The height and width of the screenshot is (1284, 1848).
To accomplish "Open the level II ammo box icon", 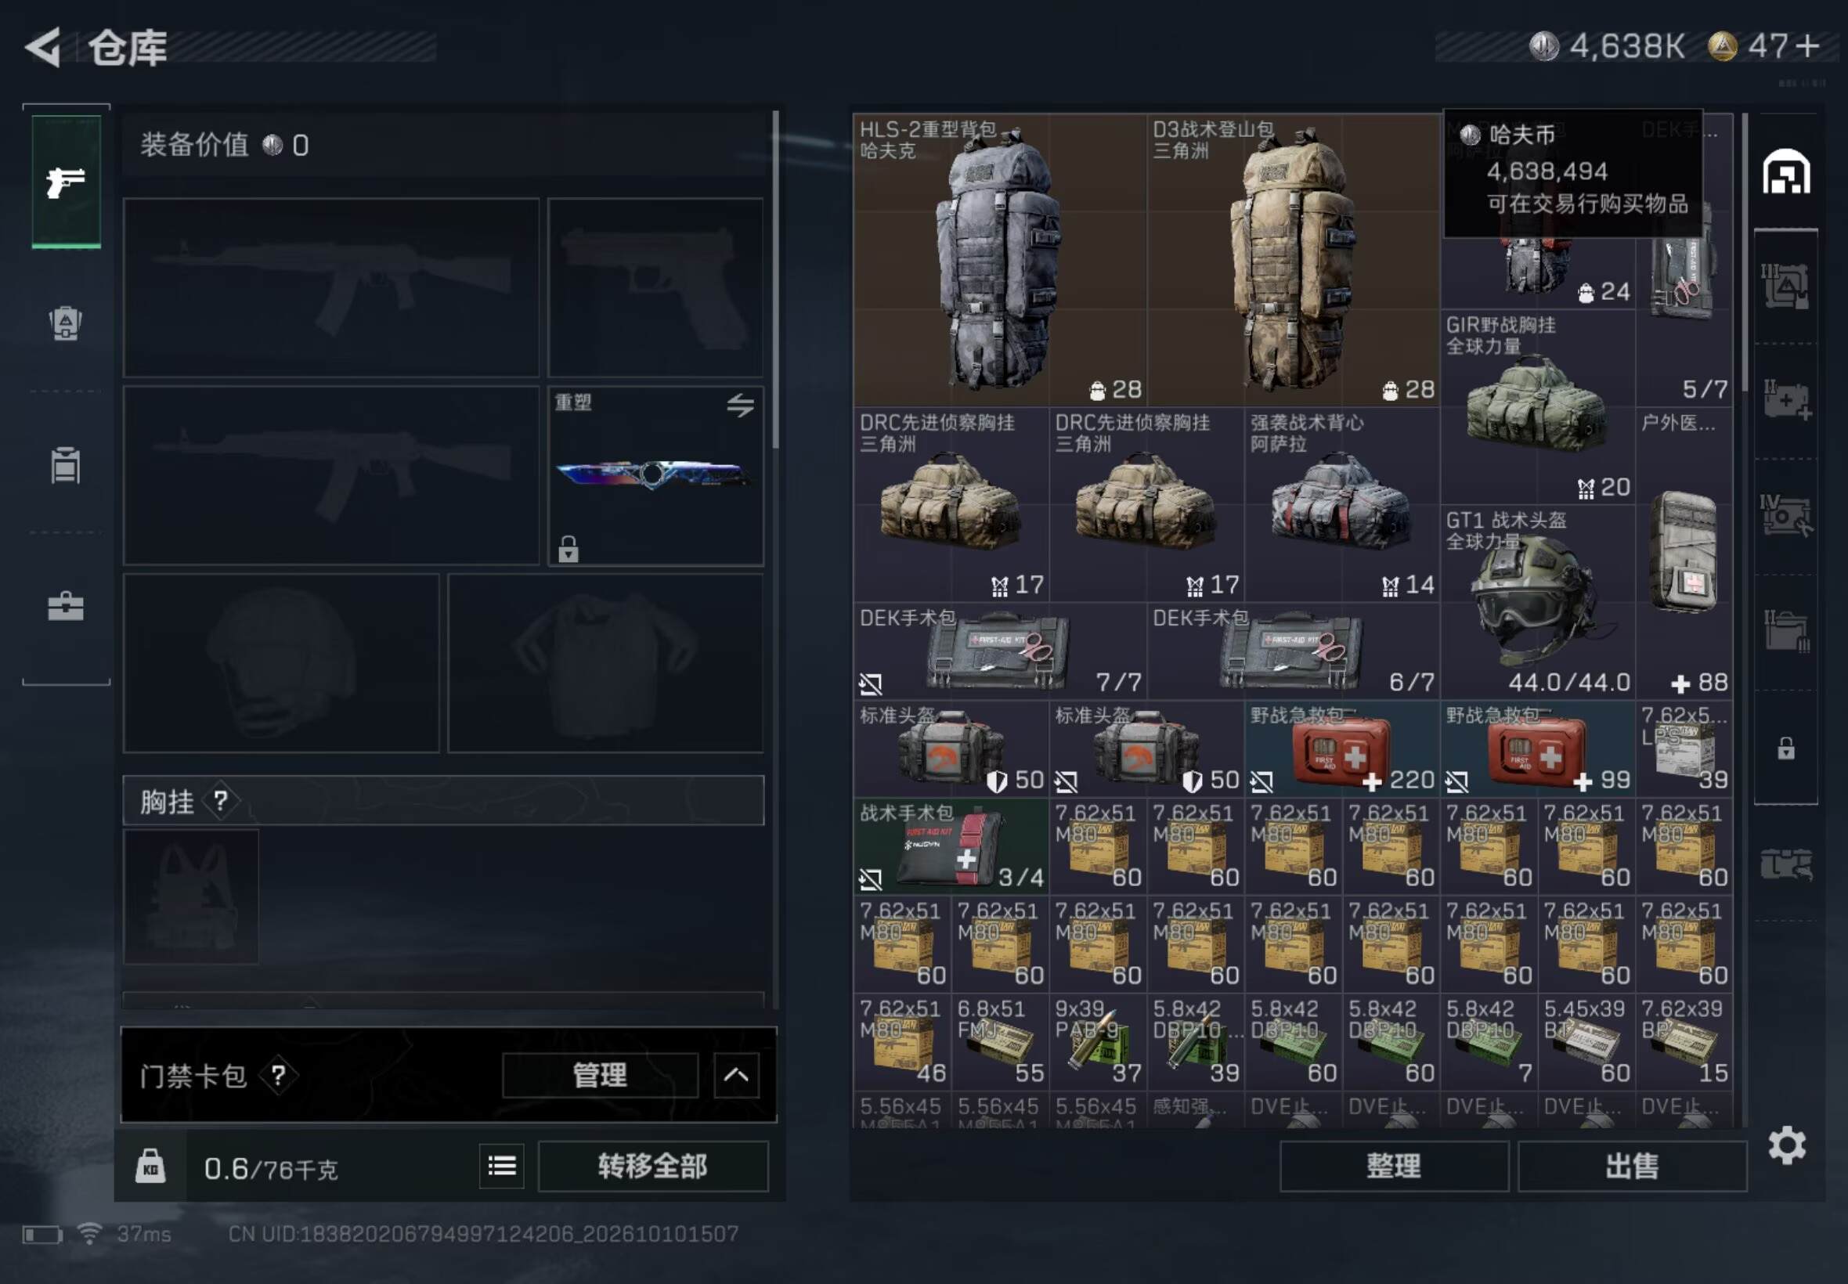I will (1786, 631).
